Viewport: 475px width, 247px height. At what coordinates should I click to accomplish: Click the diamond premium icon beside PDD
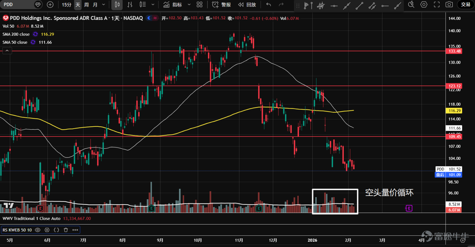click(x=38, y=4)
